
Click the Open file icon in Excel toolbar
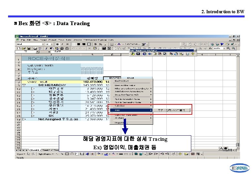(24, 48)
